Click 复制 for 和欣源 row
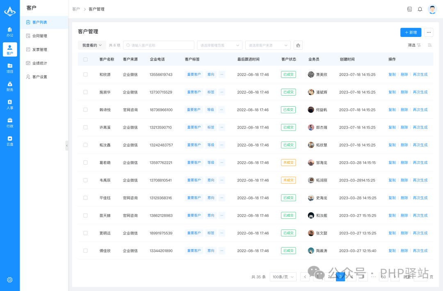 pos(392,74)
